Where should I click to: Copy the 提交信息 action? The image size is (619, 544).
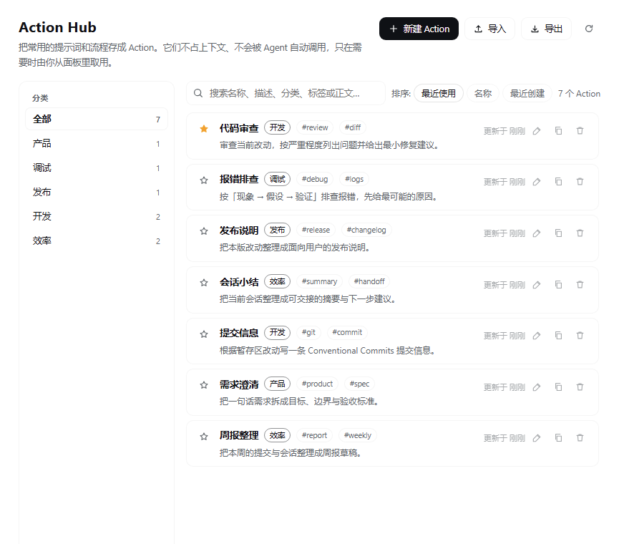[558, 336]
